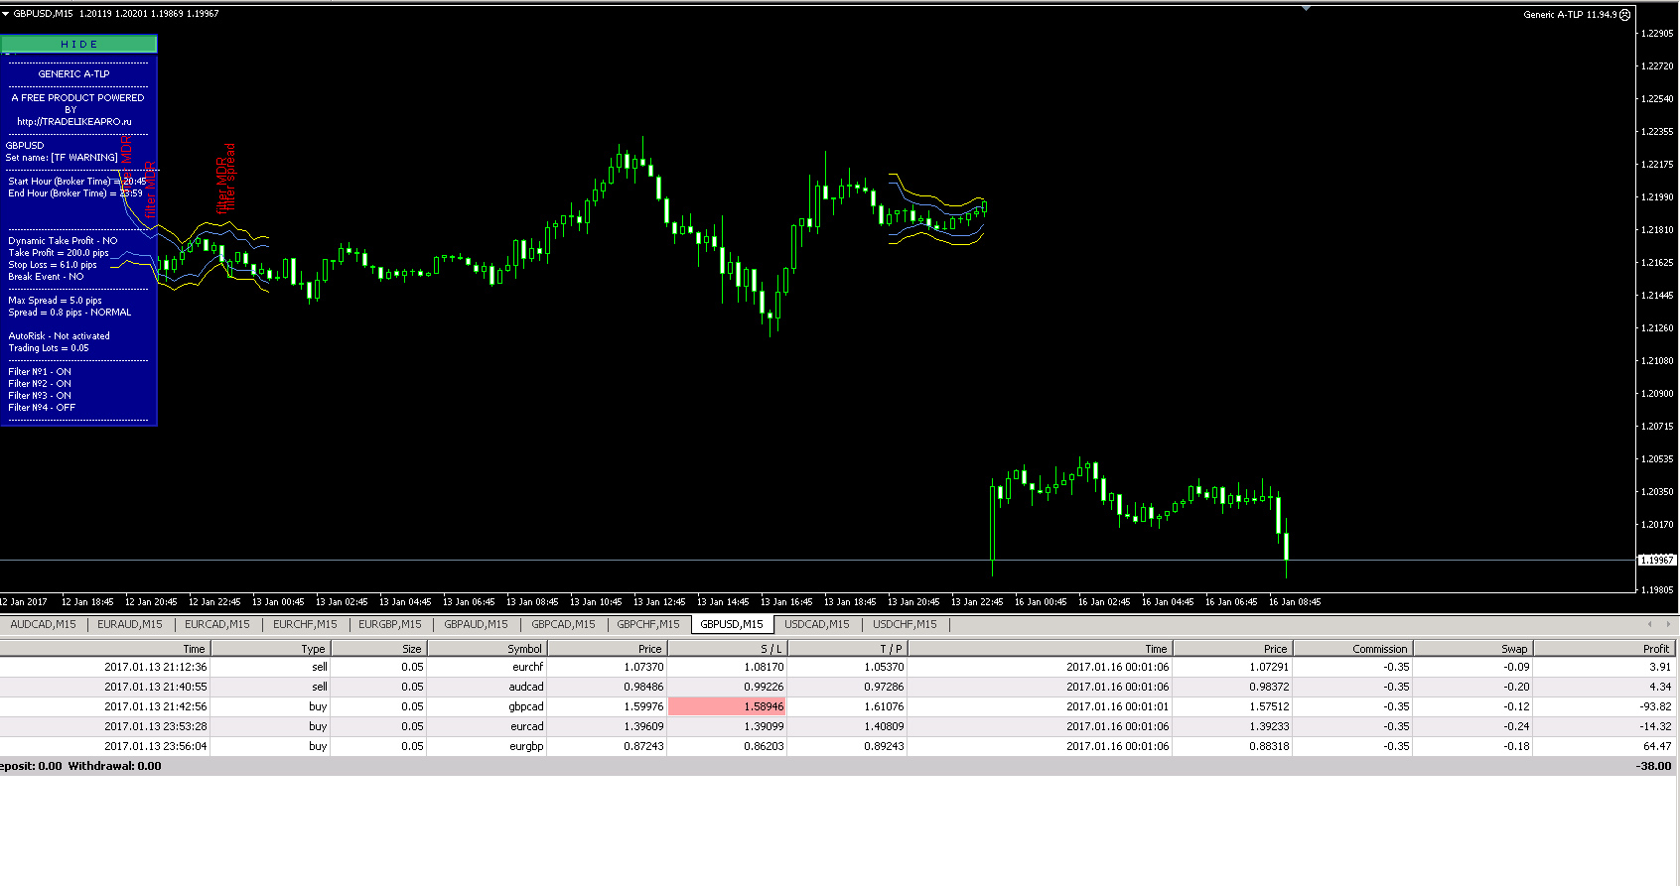Switch to the GBPCHF,M15 chart tab

tap(648, 624)
